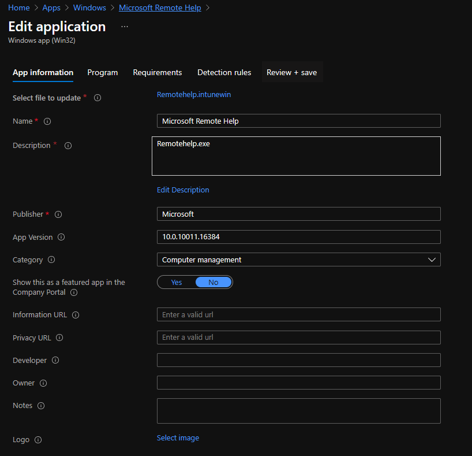472x456 pixels.
Task: Click the info icon beside Name
Action: (x=47, y=121)
